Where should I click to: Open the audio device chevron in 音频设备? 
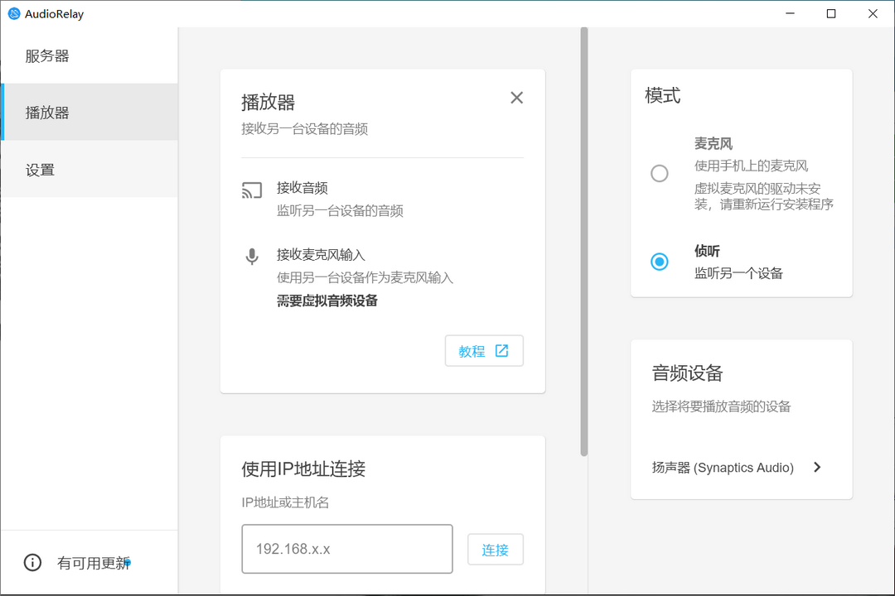click(x=816, y=467)
